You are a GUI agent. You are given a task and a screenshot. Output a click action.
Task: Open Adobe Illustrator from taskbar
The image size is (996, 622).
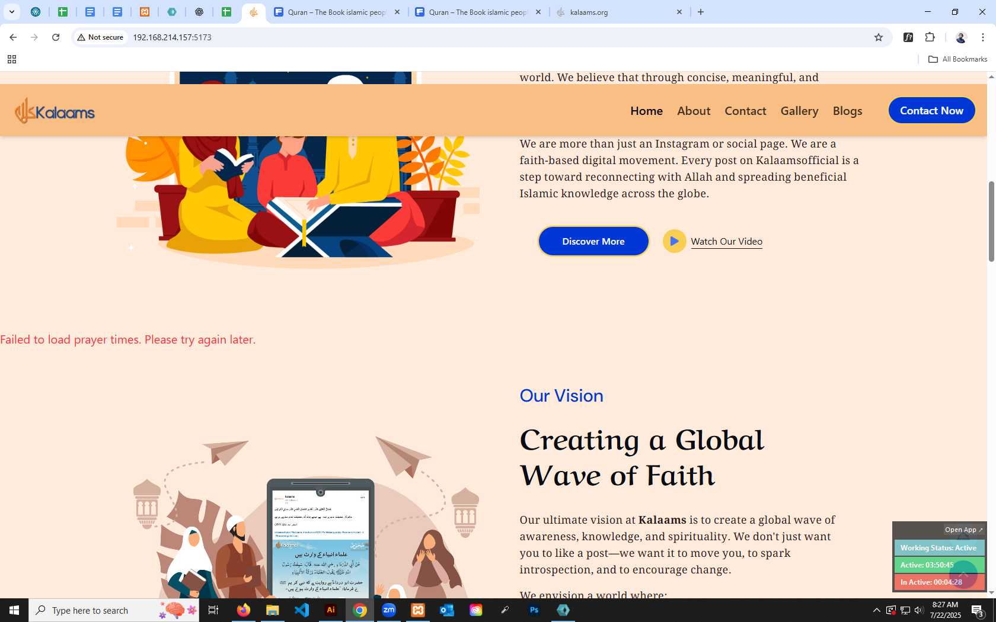(x=331, y=610)
